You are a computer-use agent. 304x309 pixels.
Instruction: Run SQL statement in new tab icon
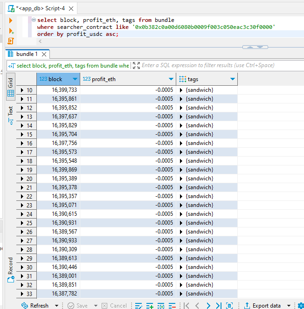(x=11, y=31)
